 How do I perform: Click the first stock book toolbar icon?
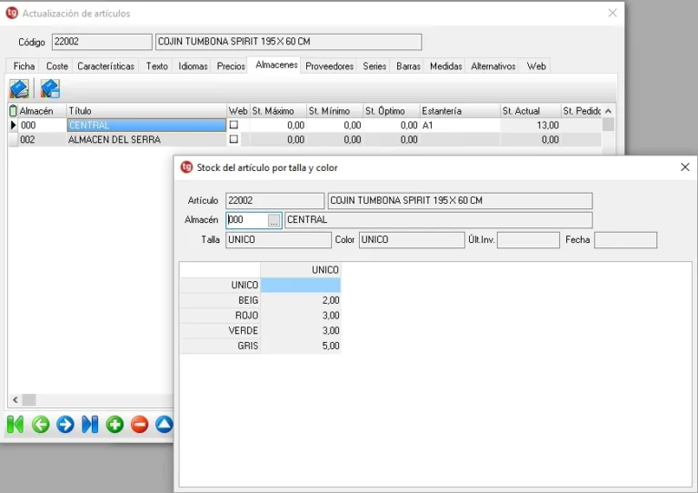click(19, 88)
